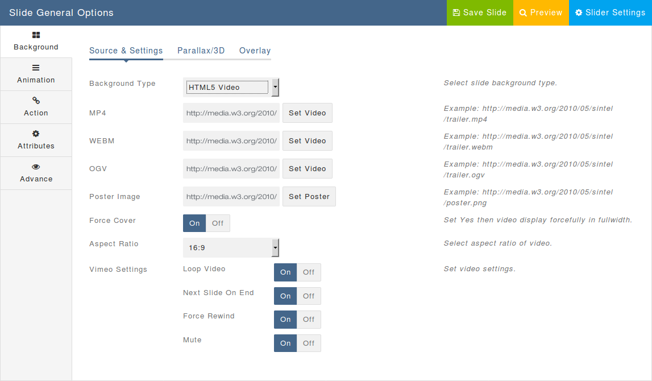Click Set Video for WEBM

coord(308,140)
